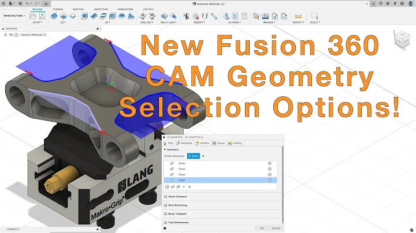
Task: Click Cancel in the 2D Adaptive dialog
Action: point(276,228)
